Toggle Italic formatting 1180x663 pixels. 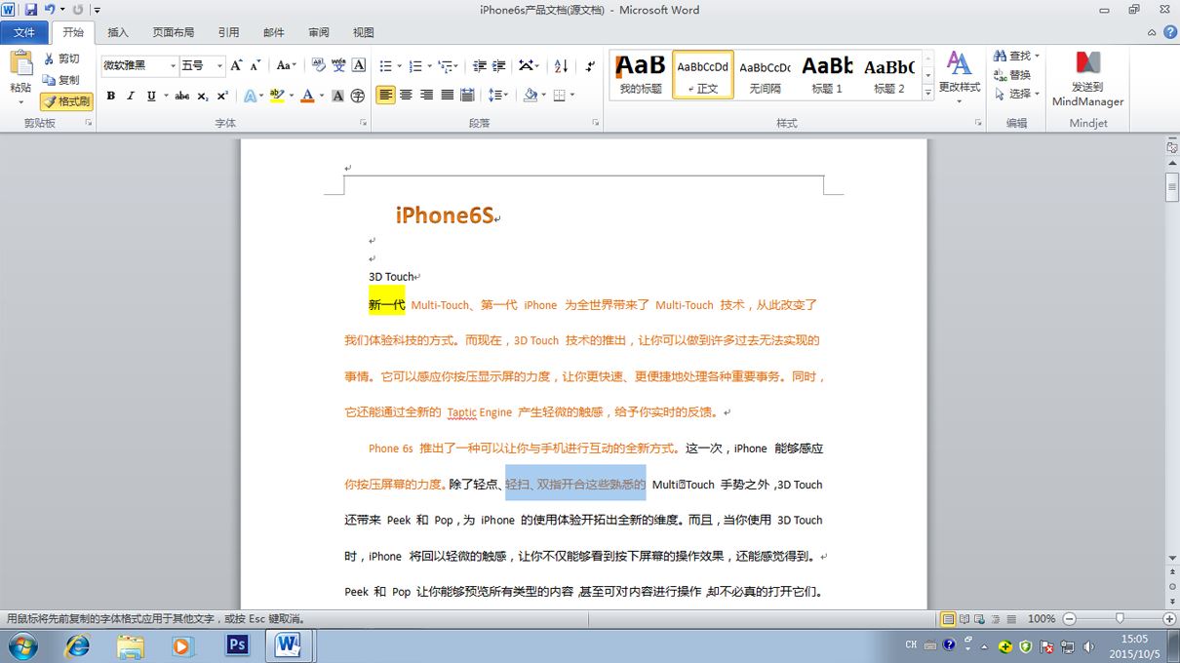pos(131,96)
